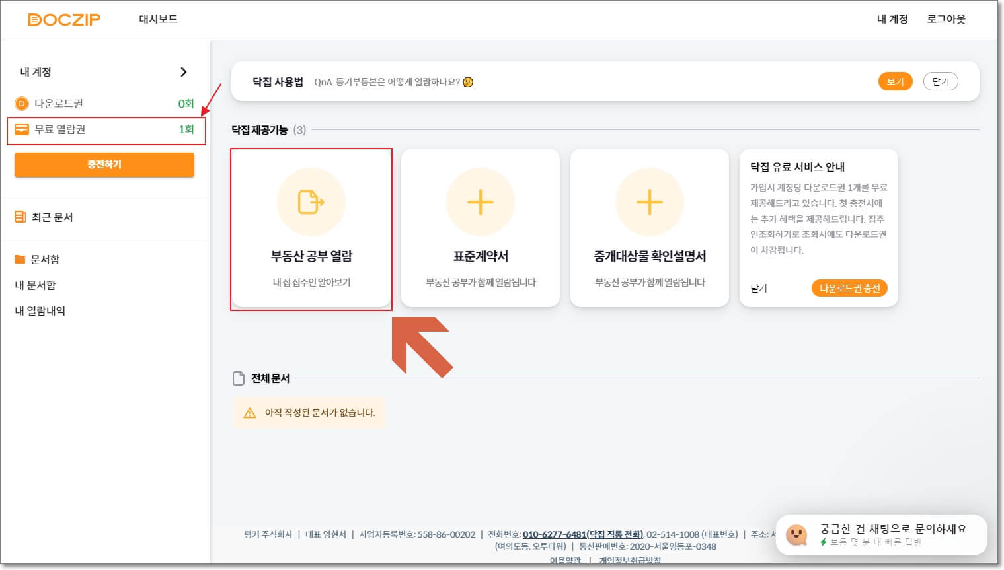Open the 궁금한 건 채팅으로 문의하세요 chat widget
Image resolution: width=1004 pixels, height=570 pixels.
(x=881, y=535)
